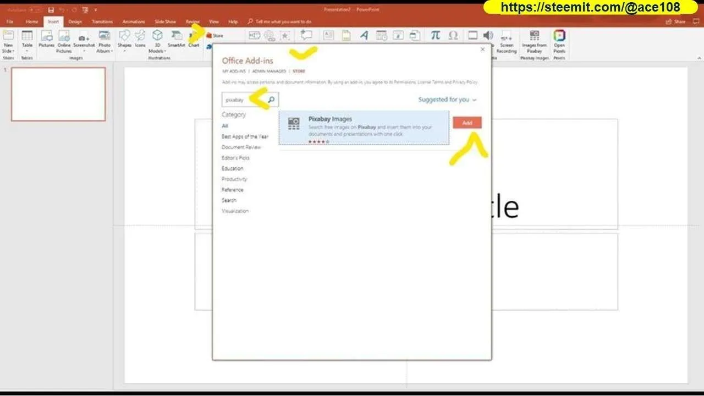Click the 3D Models icon
This screenshot has height=396, width=704.
pos(157,36)
